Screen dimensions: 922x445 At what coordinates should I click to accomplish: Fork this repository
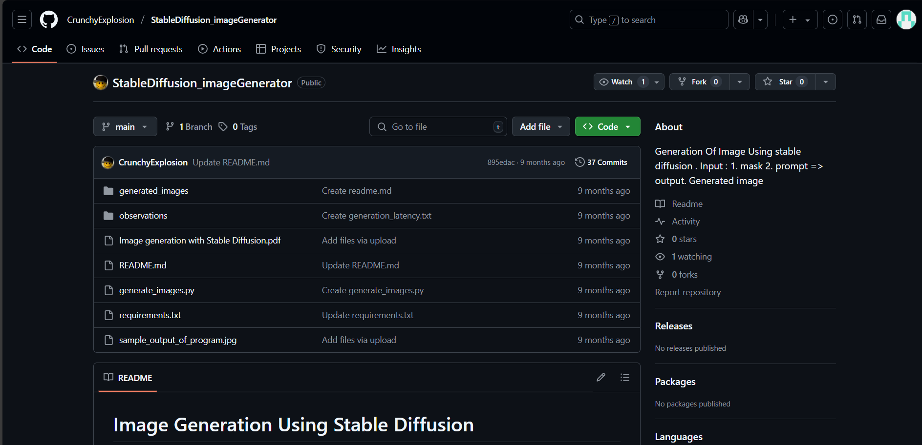(700, 82)
